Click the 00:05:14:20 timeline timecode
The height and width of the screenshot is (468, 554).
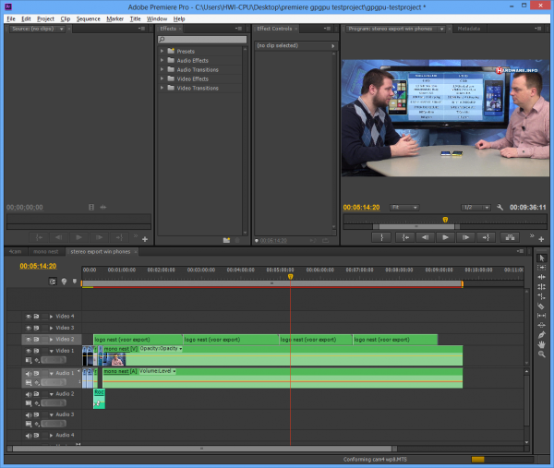point(38,266)
